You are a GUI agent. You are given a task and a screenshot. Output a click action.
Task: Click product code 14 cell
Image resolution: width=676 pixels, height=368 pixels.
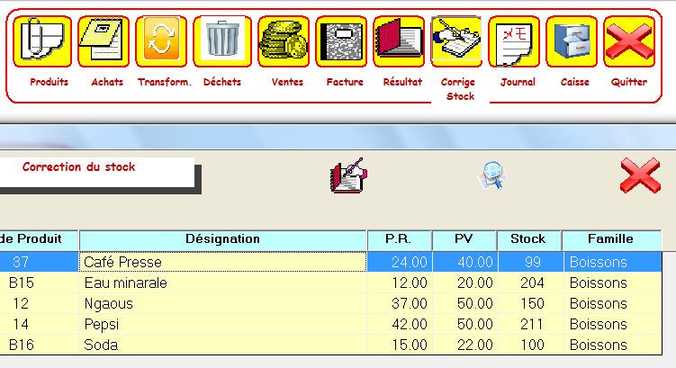pyautogui.click(x=39, y=324)
